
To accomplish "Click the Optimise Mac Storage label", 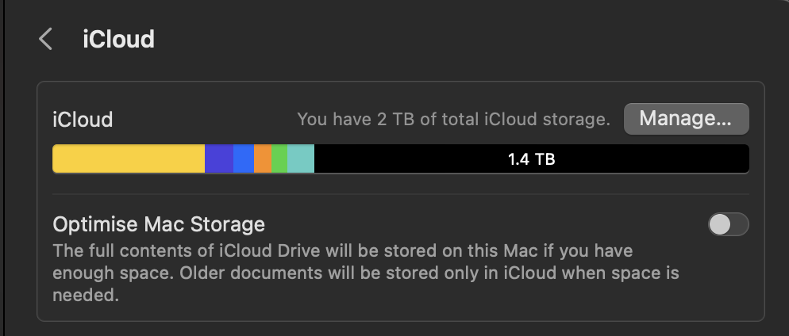I will tap(159, 224).
